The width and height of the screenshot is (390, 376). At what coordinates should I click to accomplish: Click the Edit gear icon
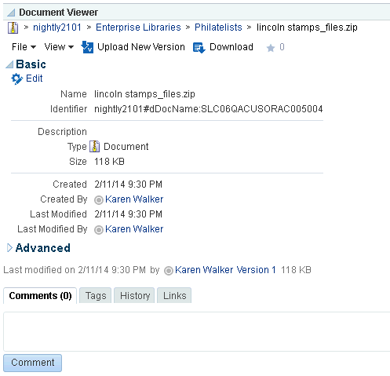pyautogui.click(x=17, y=78)
